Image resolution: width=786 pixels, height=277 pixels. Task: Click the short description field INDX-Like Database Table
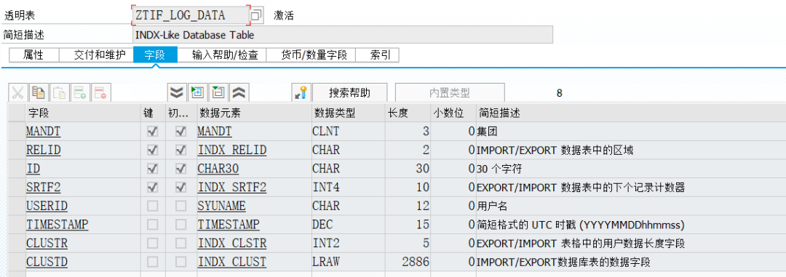[x=343, y=35]
